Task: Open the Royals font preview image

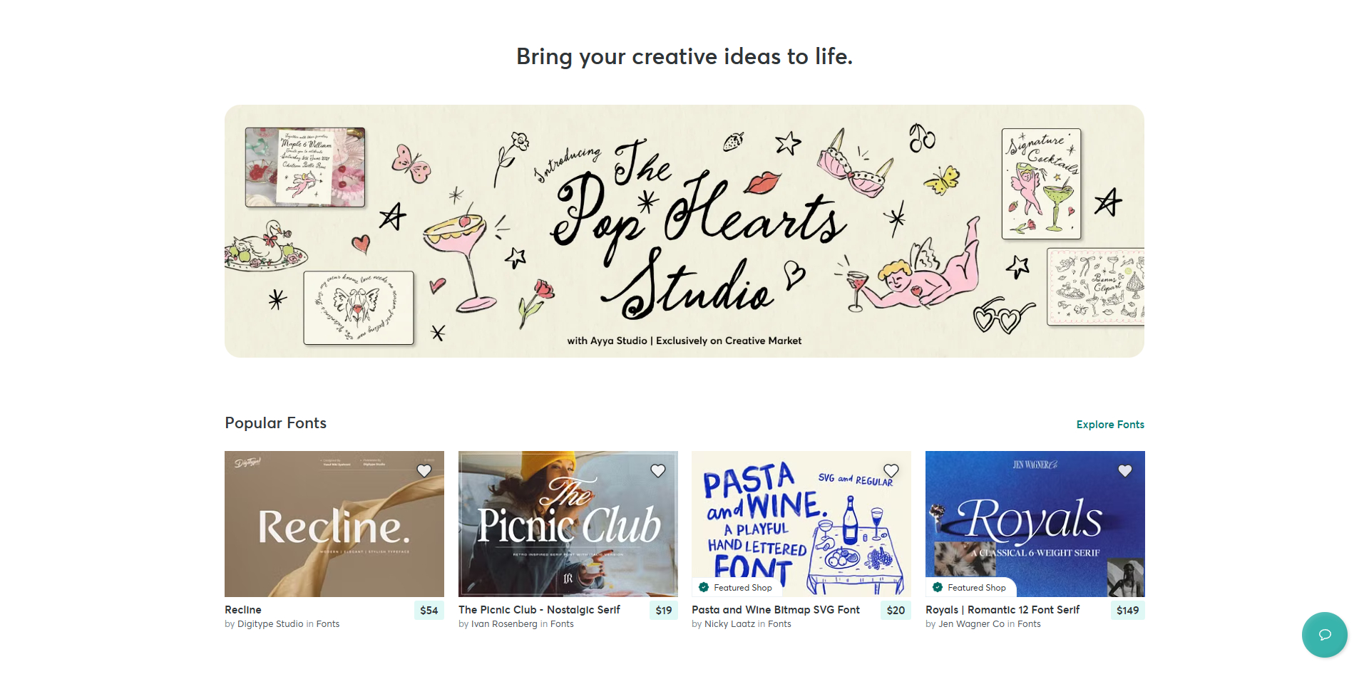Action: click(1035, 524)
